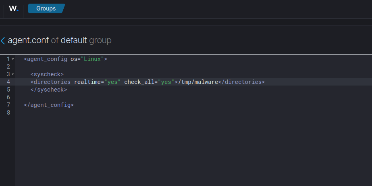Go back using the left chevron
Image resolution: width=372 pixels, height=186 pixels.
tap(3, 41)
